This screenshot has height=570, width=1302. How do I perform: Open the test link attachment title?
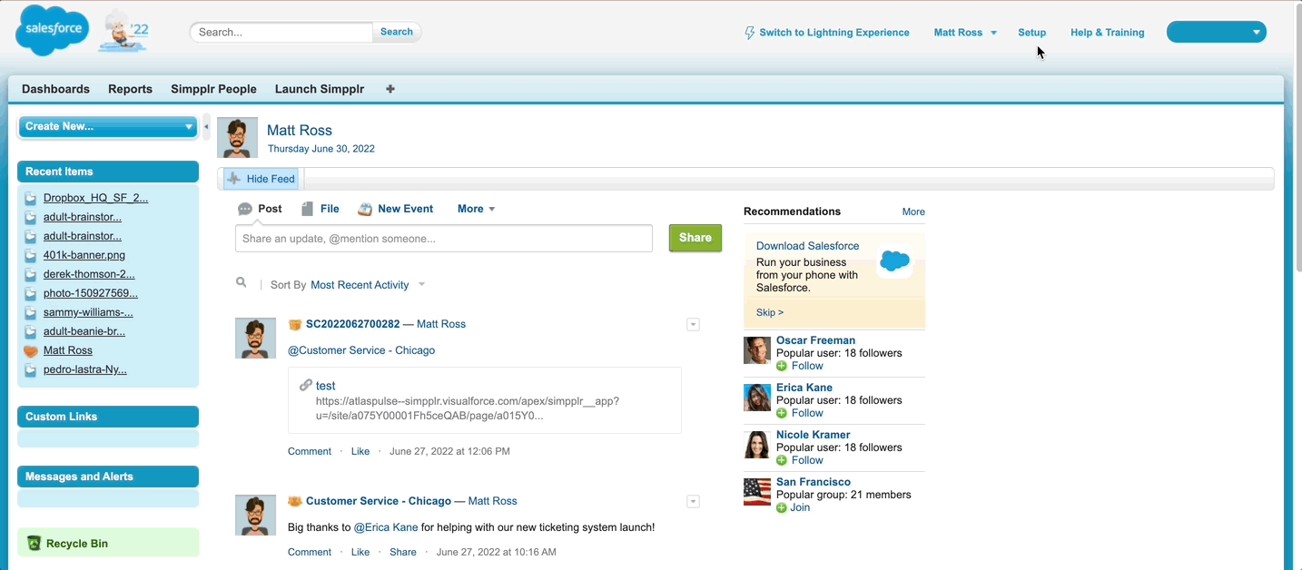326,386
